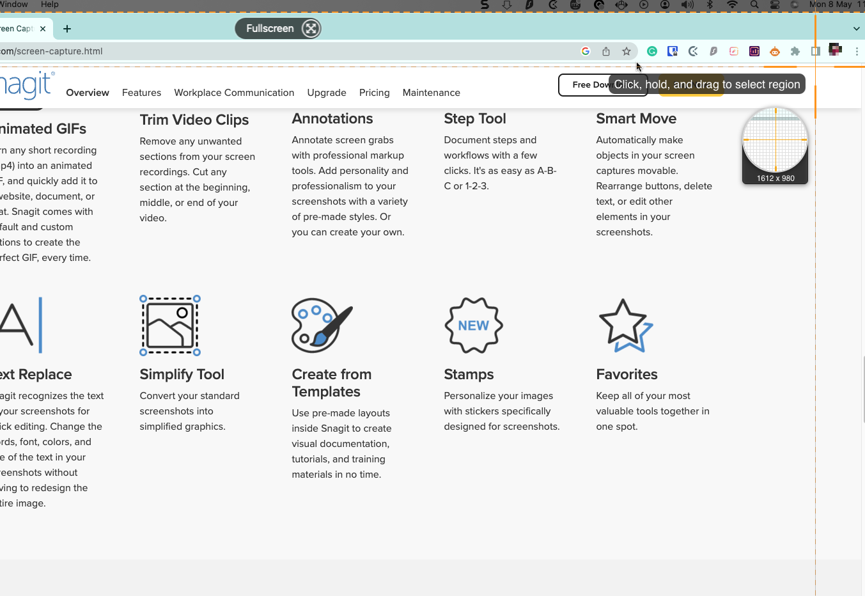Click the Free Download button
Screen dimensions: 865x596
603,85
